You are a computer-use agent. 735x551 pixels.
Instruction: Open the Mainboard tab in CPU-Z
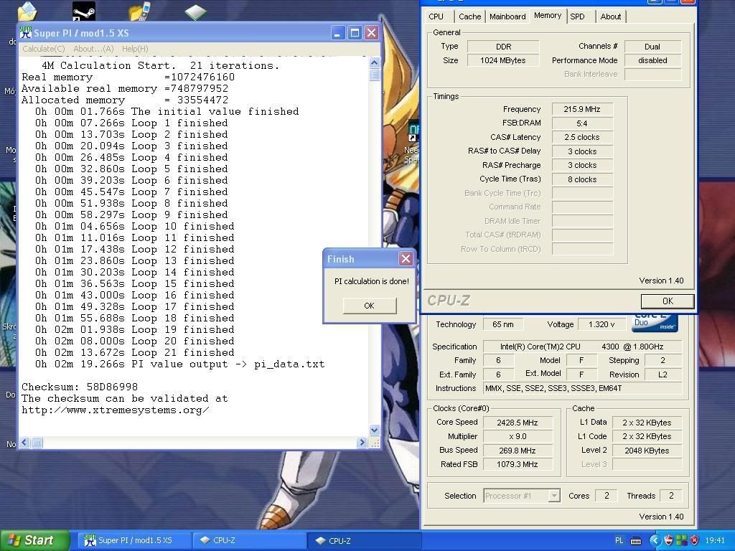click(507, 17)
